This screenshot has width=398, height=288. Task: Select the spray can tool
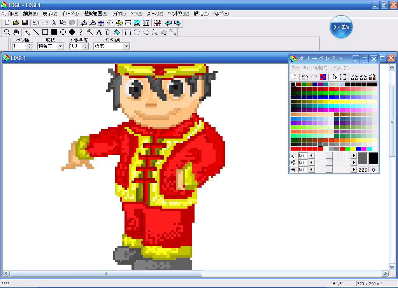tap(108, 32)
